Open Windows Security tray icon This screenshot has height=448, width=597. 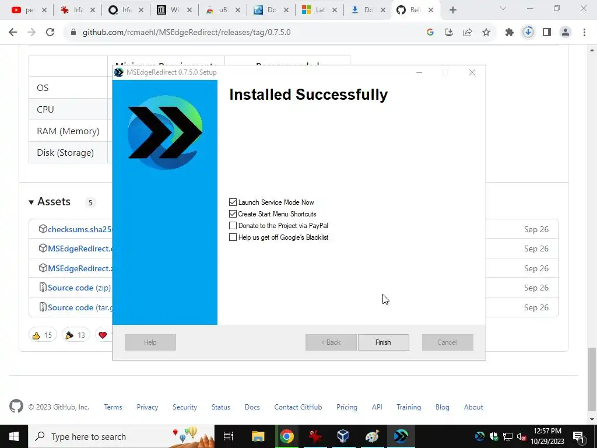[x=494, y=436]
